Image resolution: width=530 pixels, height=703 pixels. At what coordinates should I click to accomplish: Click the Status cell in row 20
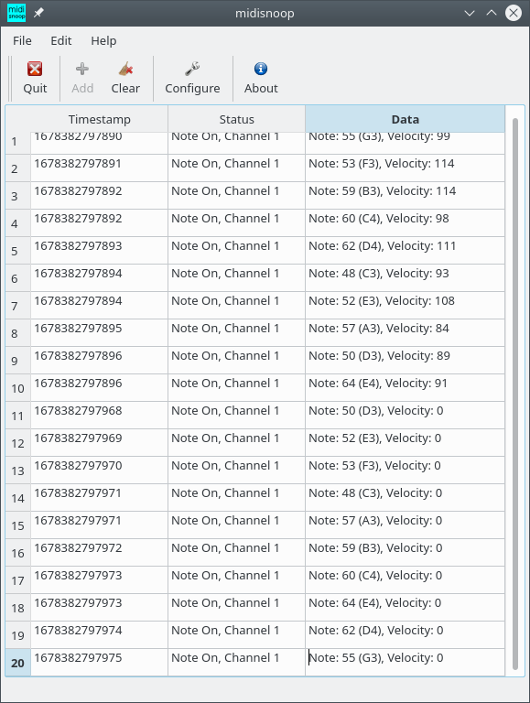[x=237, y=663]
